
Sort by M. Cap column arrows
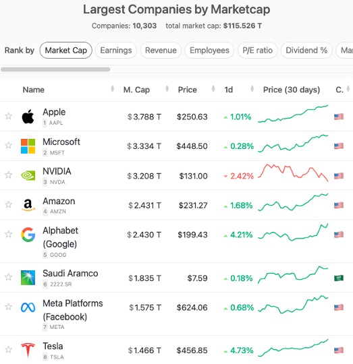point(167,89)
